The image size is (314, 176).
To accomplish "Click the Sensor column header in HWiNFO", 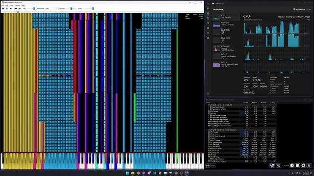I will pyautogui.click(x=208, y=103).
